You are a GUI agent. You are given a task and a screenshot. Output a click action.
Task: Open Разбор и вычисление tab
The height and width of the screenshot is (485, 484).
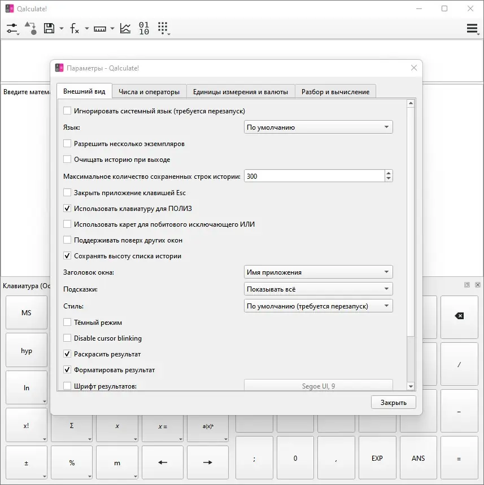click(x=335, y=92)
